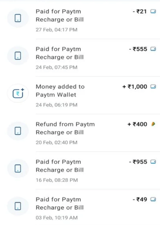Tap the phone icon next to the ₹400 refund
Image resolution: width=160 pixels, height=225 pixels.
tap(18, 131)
